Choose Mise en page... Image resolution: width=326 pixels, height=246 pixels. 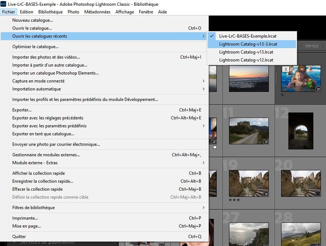tap(105, 226)
